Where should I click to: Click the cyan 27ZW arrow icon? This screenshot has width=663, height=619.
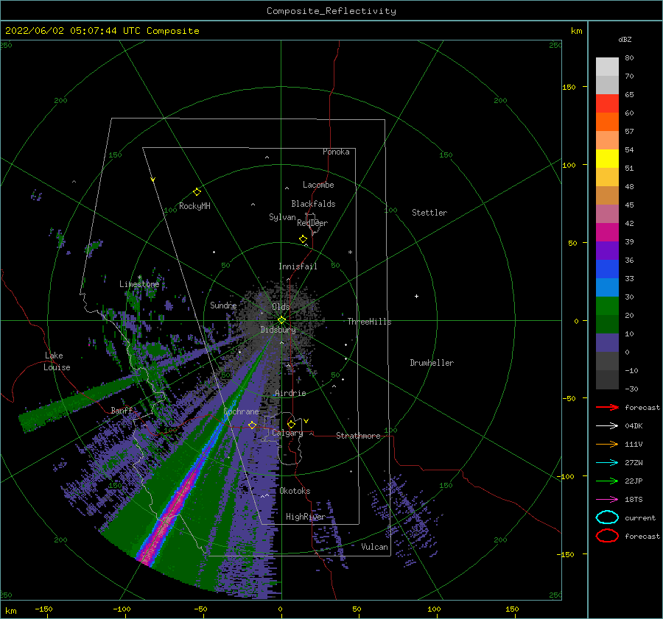607,463
